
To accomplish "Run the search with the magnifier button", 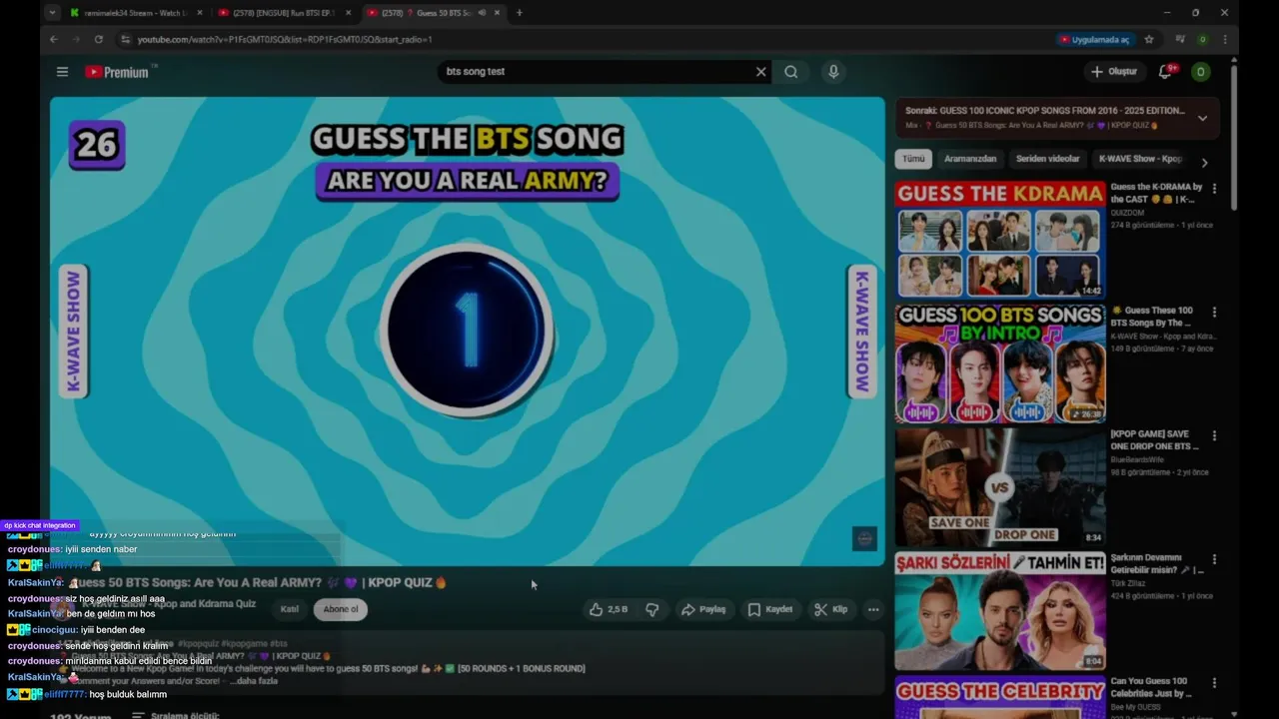I will [x=791, y=72].
